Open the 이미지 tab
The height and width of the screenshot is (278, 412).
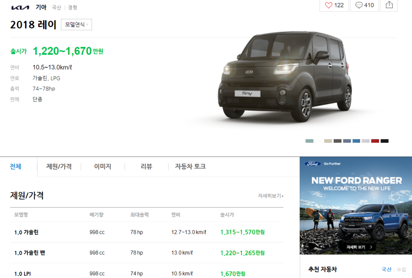[x=103, y=166]
